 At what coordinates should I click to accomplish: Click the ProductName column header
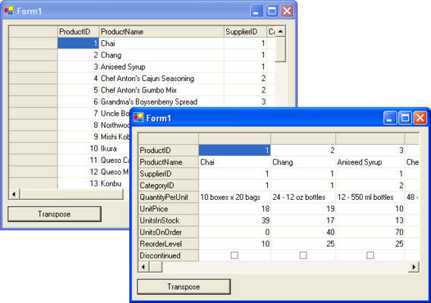pos(162,32)
